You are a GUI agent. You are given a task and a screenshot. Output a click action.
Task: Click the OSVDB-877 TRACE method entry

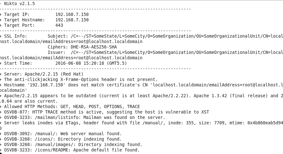click(104, 112)
